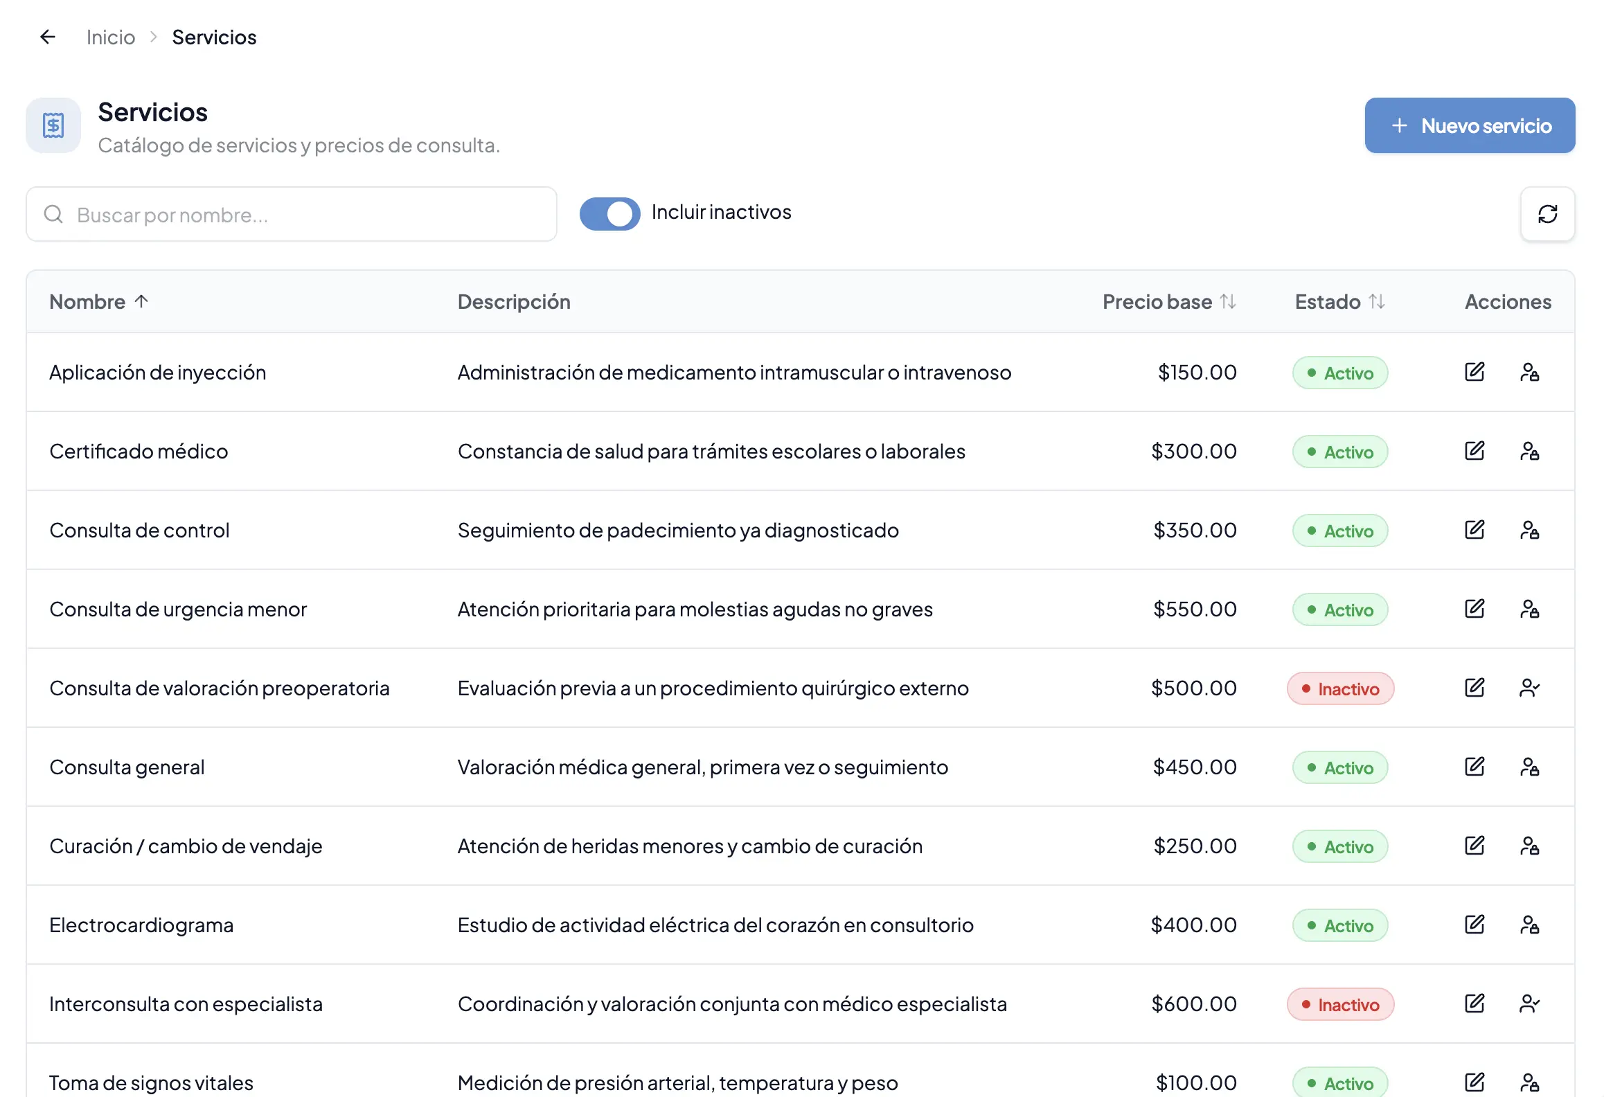
Task: Reactivate the Interconsulta con especialista service
Action: tap(1529, 1004)
